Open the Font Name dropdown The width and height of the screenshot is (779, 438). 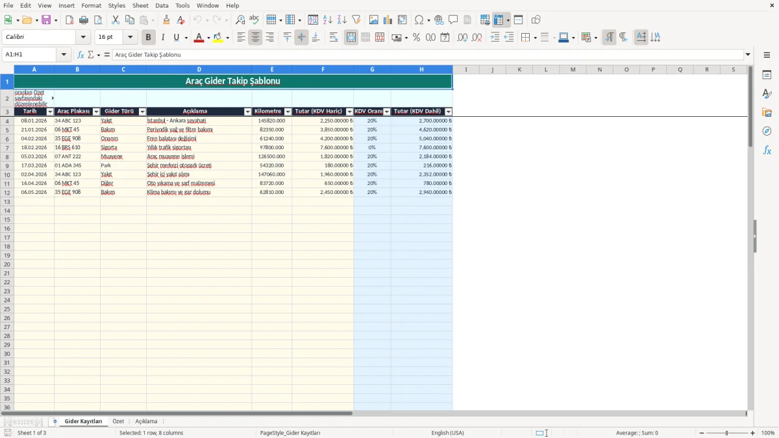tap(83, 38)
